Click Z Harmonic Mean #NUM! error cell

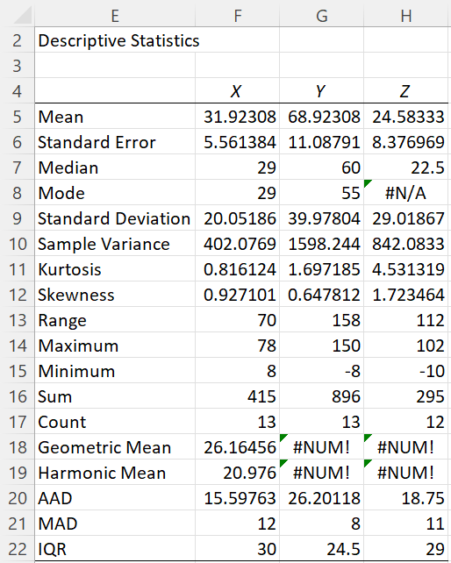[x=406, y=473]
